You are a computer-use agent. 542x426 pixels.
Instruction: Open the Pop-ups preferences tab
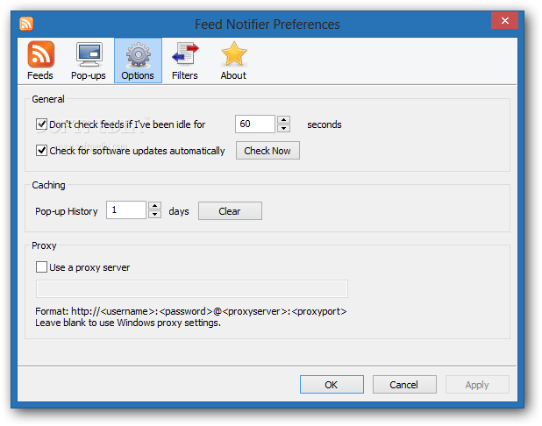point(89,60)
